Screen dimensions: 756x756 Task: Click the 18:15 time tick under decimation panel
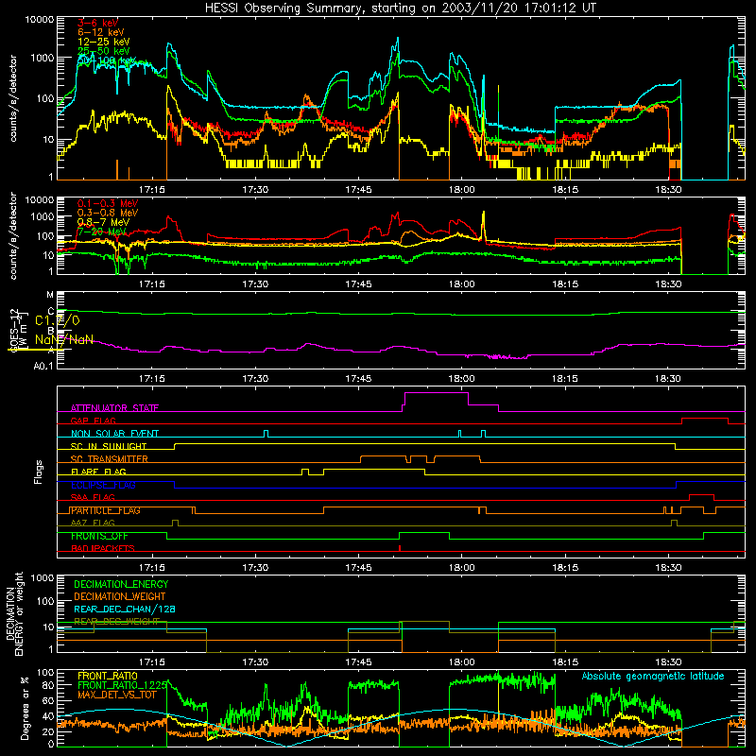565,662
